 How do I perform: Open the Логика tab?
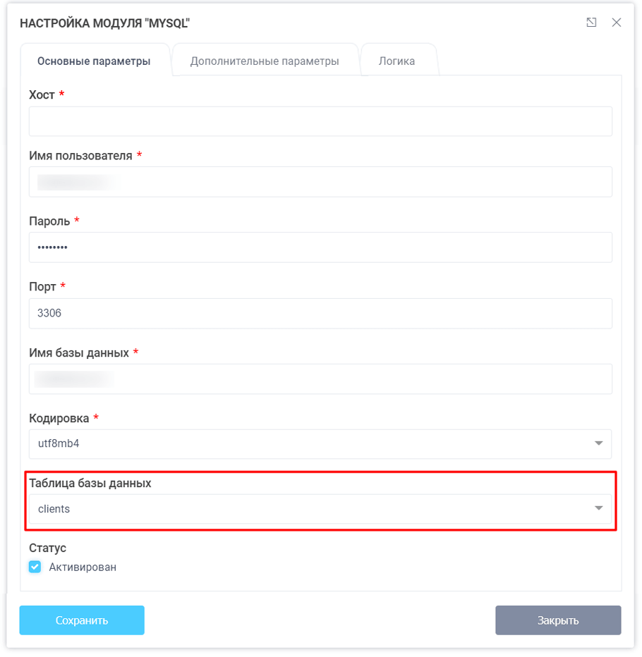[x=399, y=61]
